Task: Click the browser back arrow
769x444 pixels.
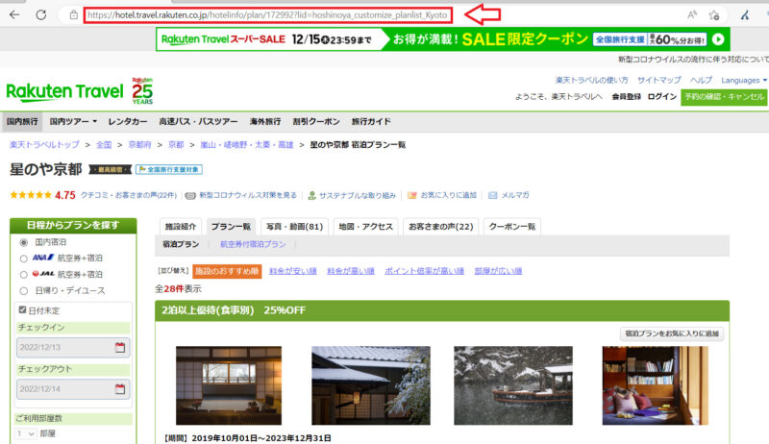Action: [13, 15]
